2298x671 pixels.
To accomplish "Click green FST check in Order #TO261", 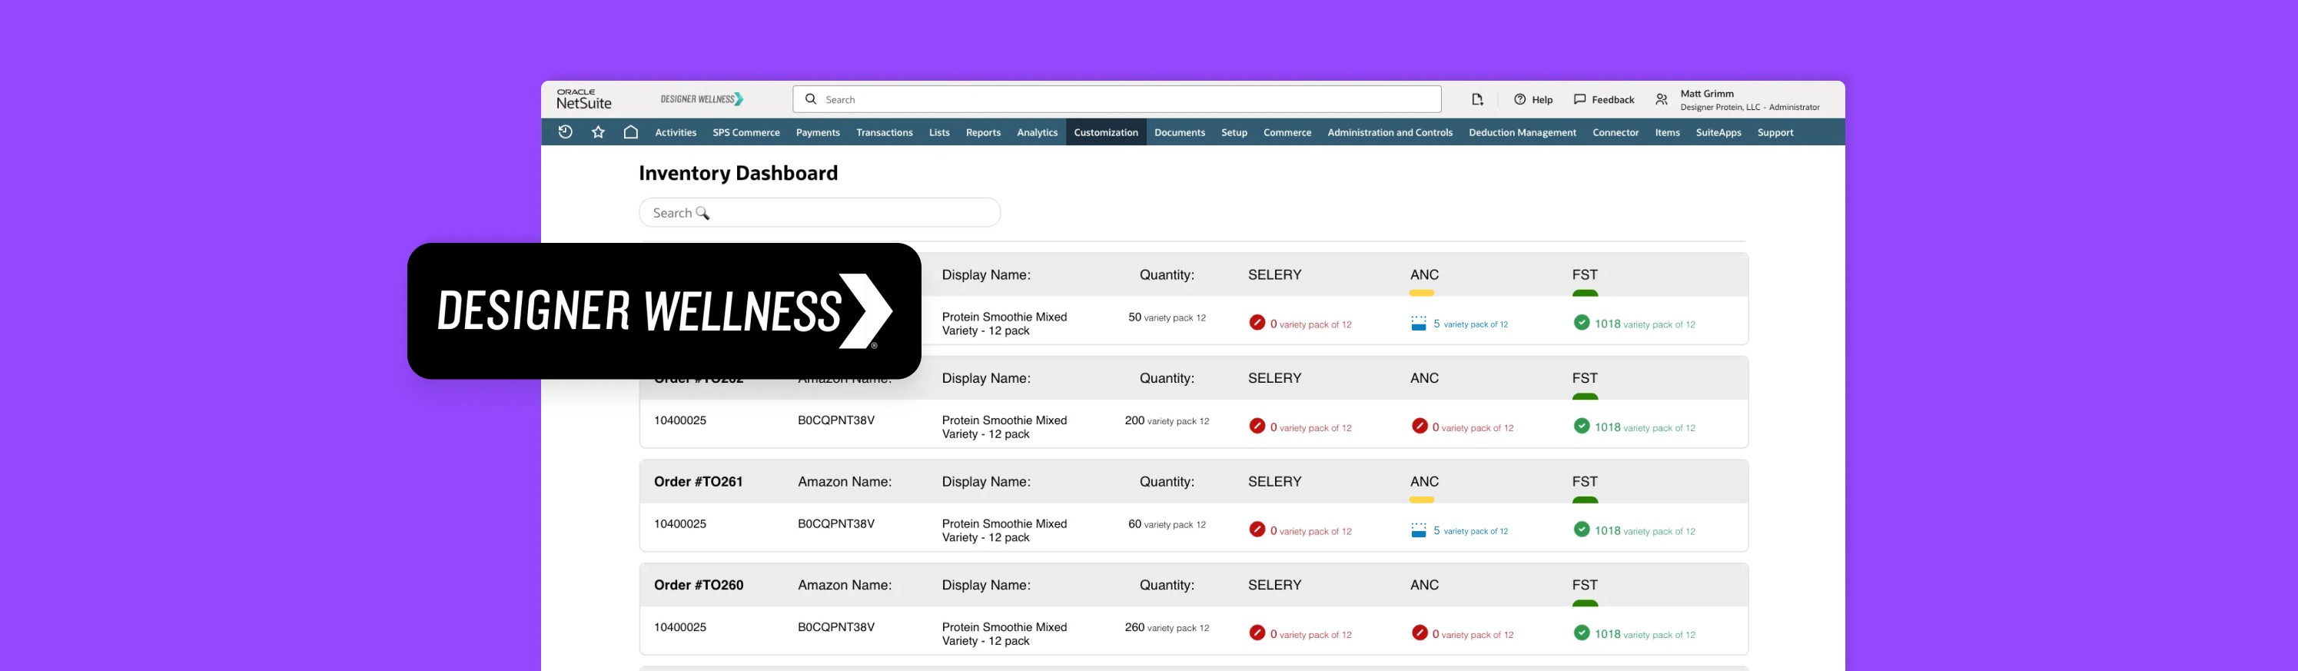I will 1582,529.
